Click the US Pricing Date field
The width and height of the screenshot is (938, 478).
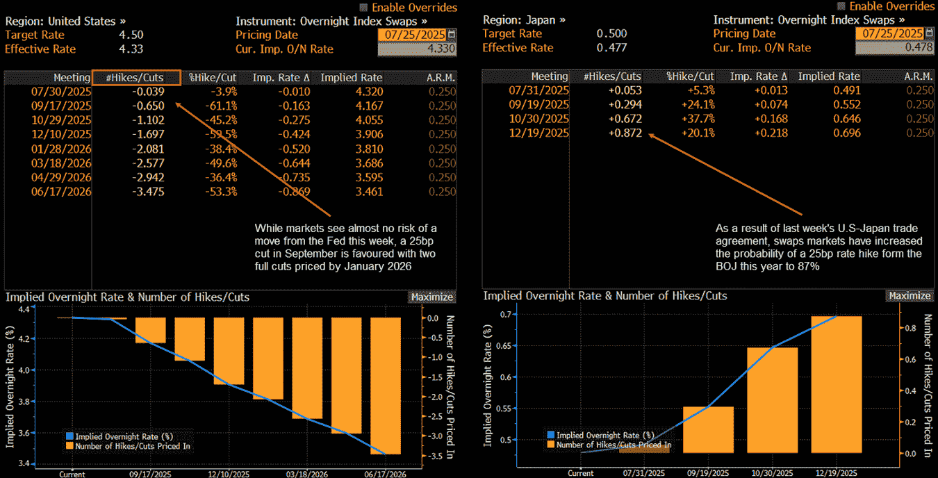[413, 35]
